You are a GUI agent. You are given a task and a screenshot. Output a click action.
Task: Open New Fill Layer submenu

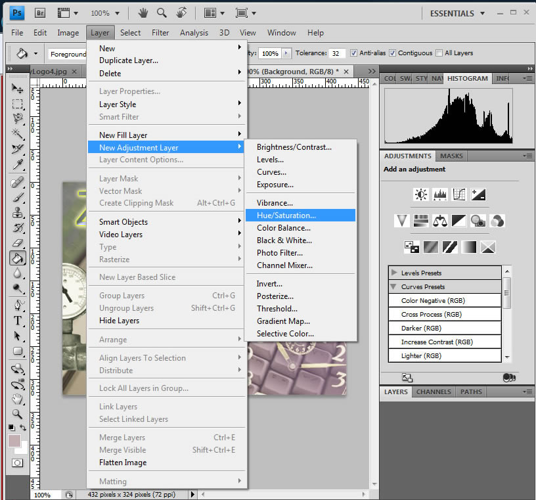[x=167, y=135]
